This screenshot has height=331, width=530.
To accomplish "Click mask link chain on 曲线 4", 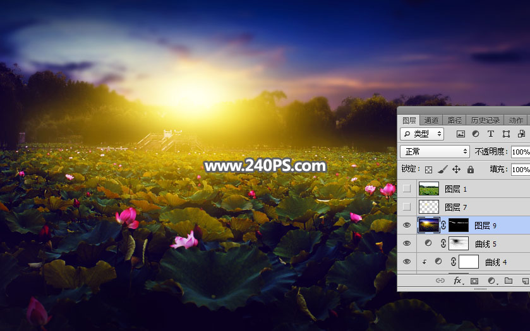I will [x=454, y=262].
